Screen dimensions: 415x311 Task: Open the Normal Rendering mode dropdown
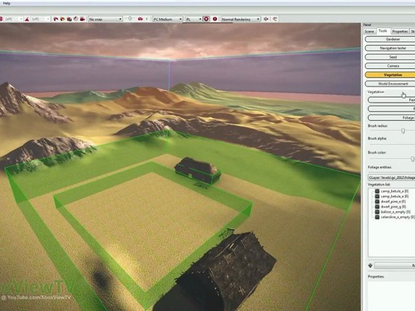coord(241,19)
